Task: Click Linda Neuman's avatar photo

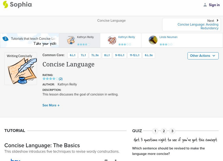Action: 153,40
